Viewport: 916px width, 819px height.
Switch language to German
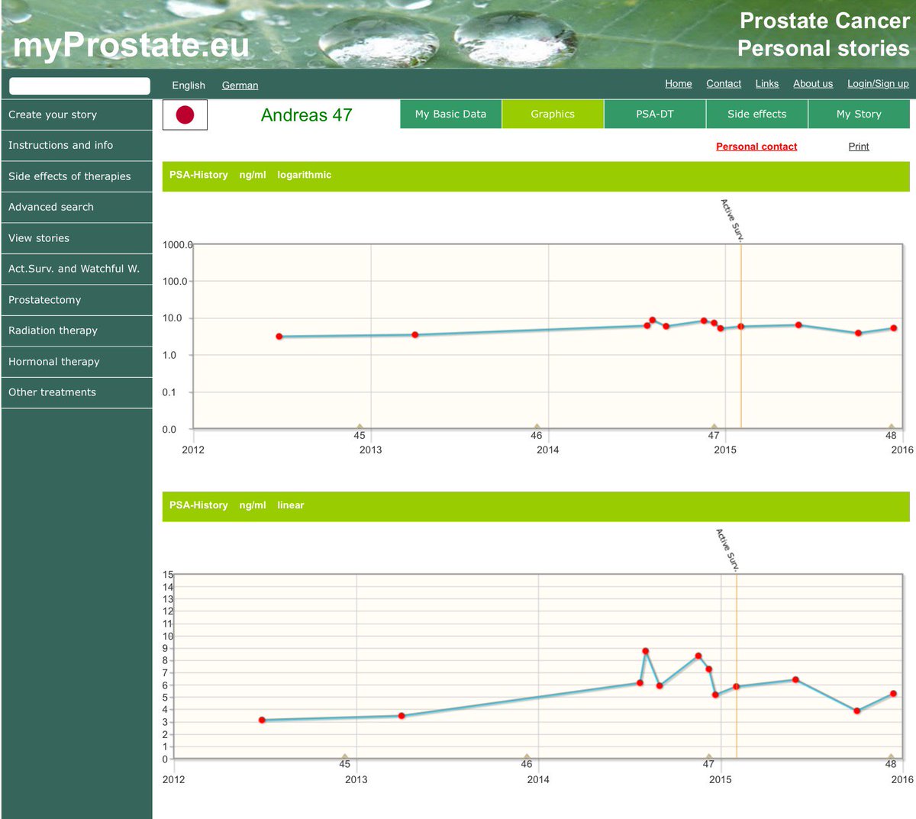[240, 85]
